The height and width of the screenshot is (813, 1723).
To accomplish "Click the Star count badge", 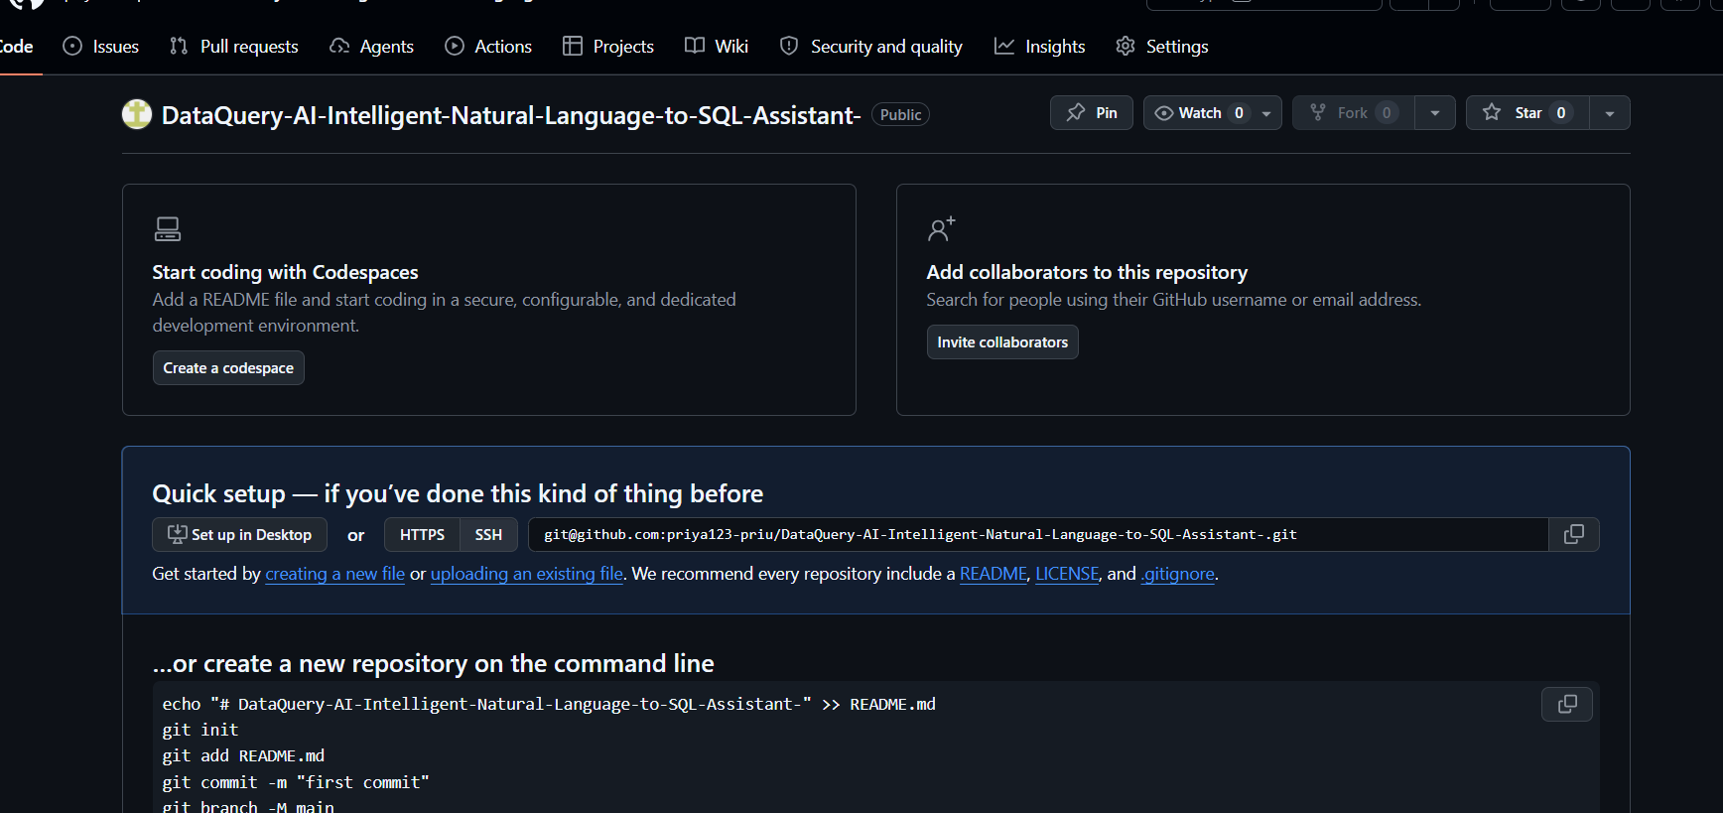I will click(x=1561, y=113).
